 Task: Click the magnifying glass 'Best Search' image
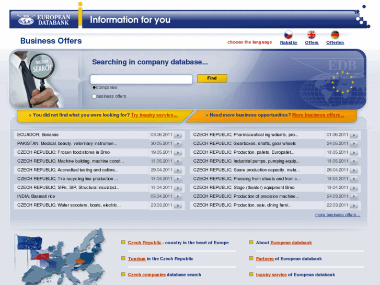pyautogui.click(x=38, y=79)
